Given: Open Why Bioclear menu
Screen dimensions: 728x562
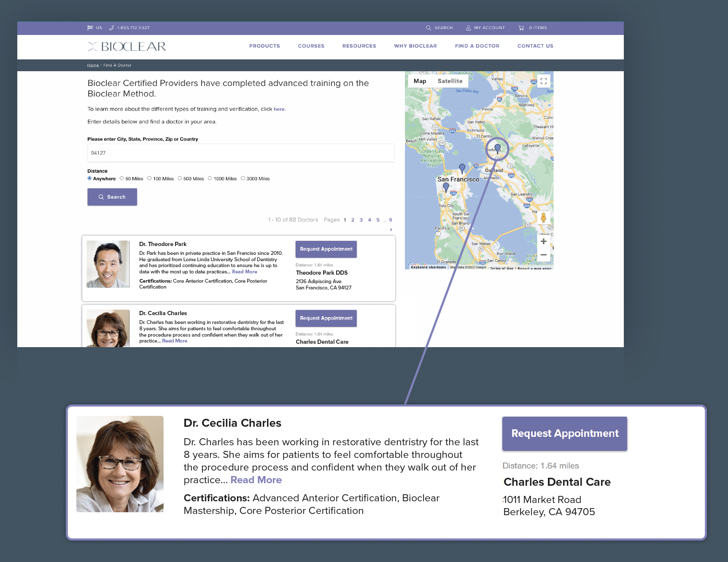Looking at the screenshot, I should 415,46.
